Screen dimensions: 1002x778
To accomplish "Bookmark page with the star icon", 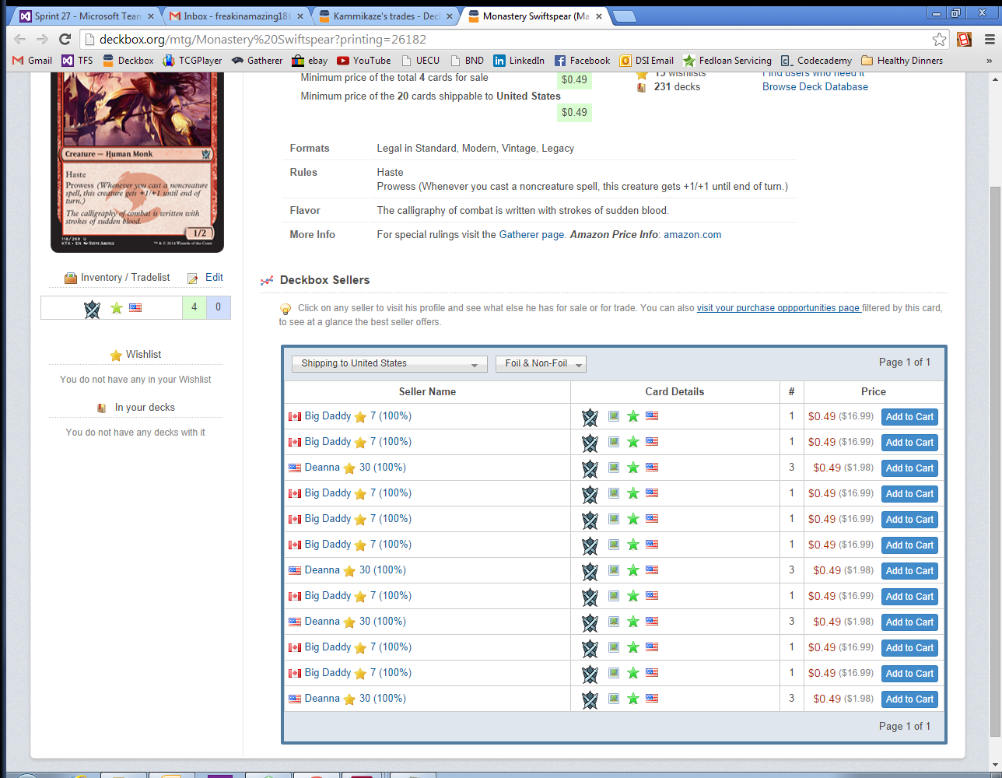I will pyautogui.click(x=939, y=39).
